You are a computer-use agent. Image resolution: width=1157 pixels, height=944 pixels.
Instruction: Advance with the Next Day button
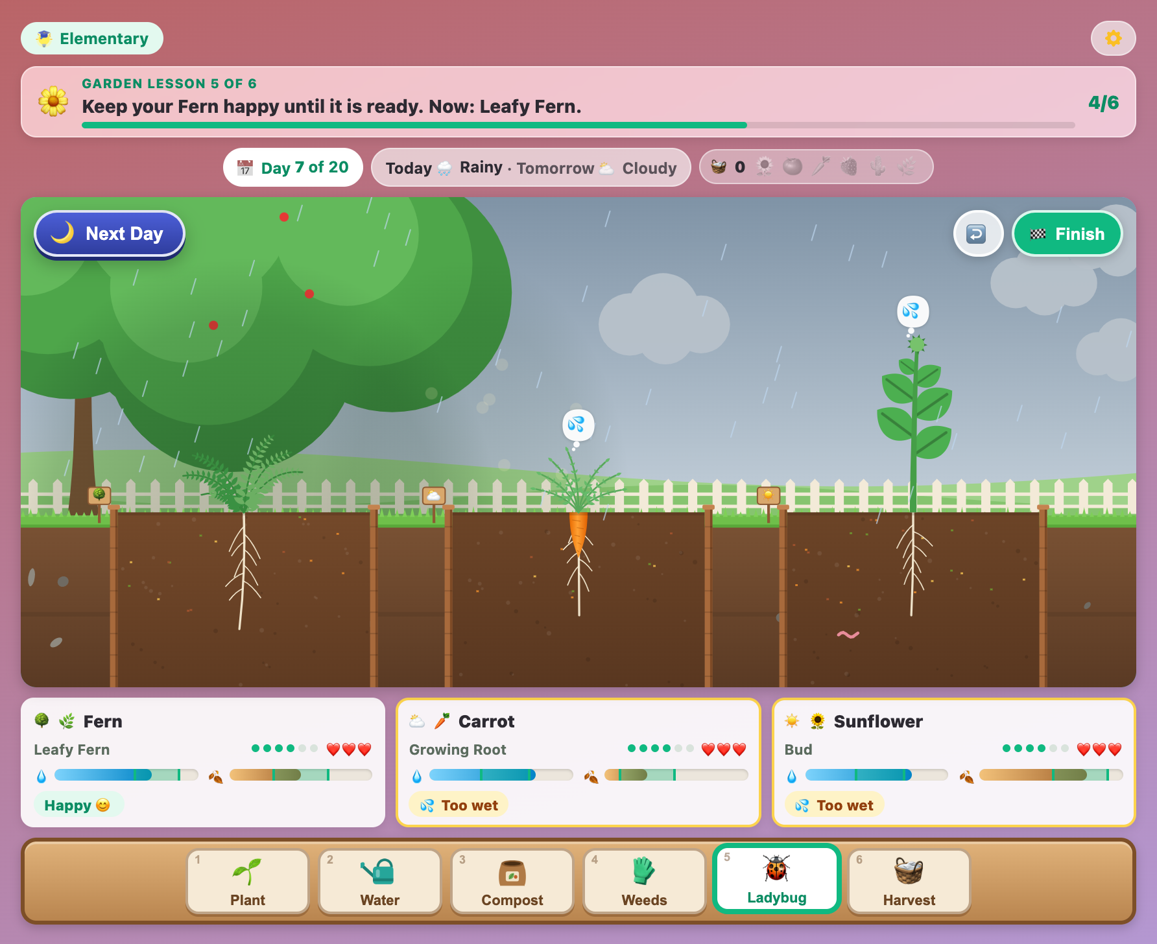coord(110,233)
